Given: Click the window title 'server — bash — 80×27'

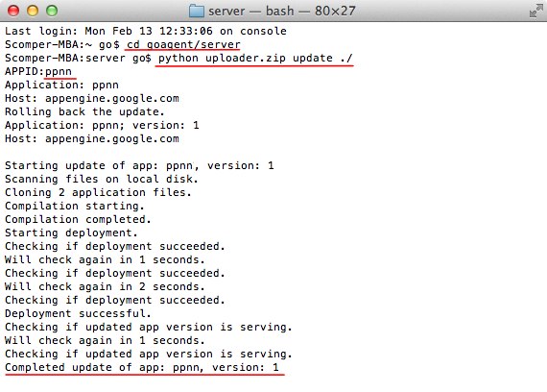Looking at the screenshot, I should click(x=282, y=11).
